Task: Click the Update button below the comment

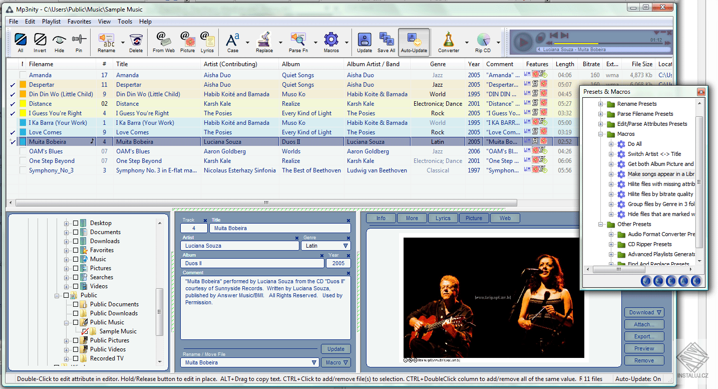Action: [335, 348]
